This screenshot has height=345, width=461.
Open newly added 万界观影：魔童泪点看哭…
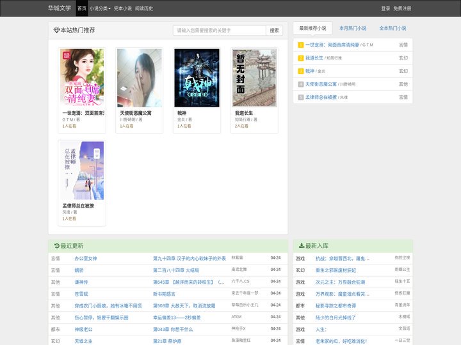pyautogui.click(x=343, y=294)
